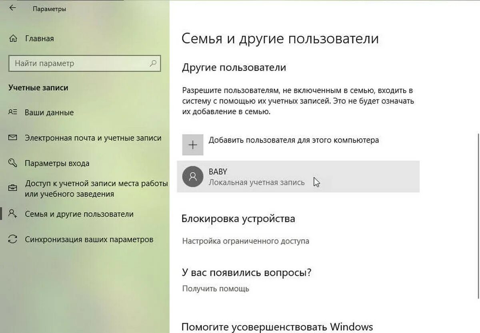Click Семья и другие пользователи page title
The width and height of the screenshot is (480, 333).
click(280, 39)
